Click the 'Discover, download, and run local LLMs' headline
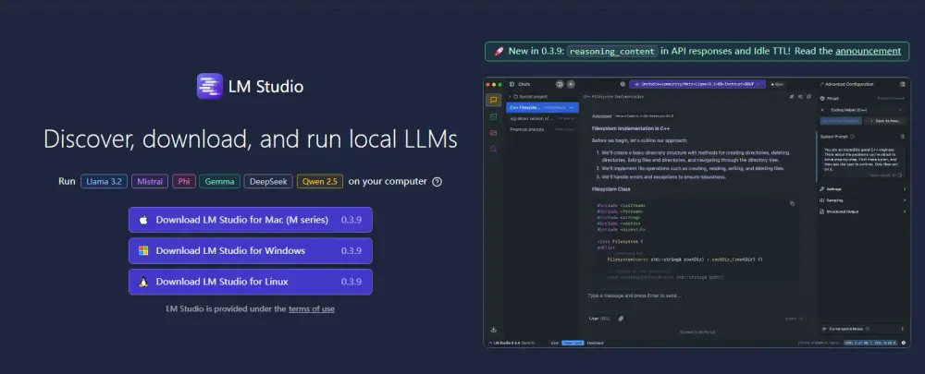The image size is (925, 374). click(x=250, y=139)
